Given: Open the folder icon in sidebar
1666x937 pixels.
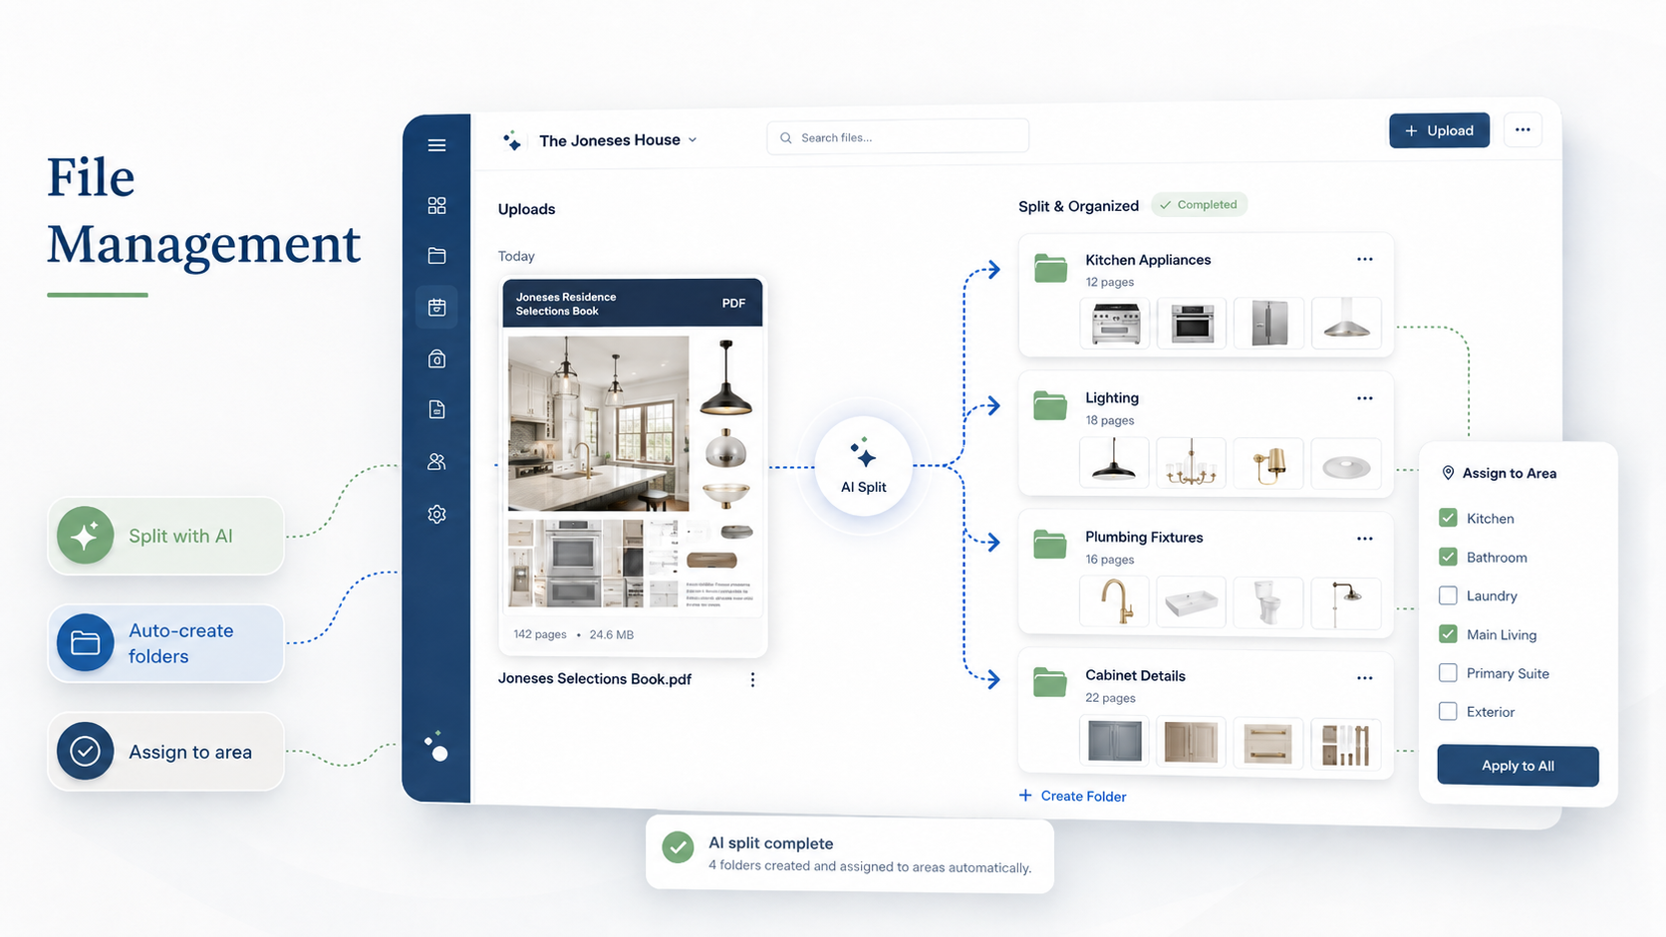Looking at the screenshot, I should coord(436,256).
